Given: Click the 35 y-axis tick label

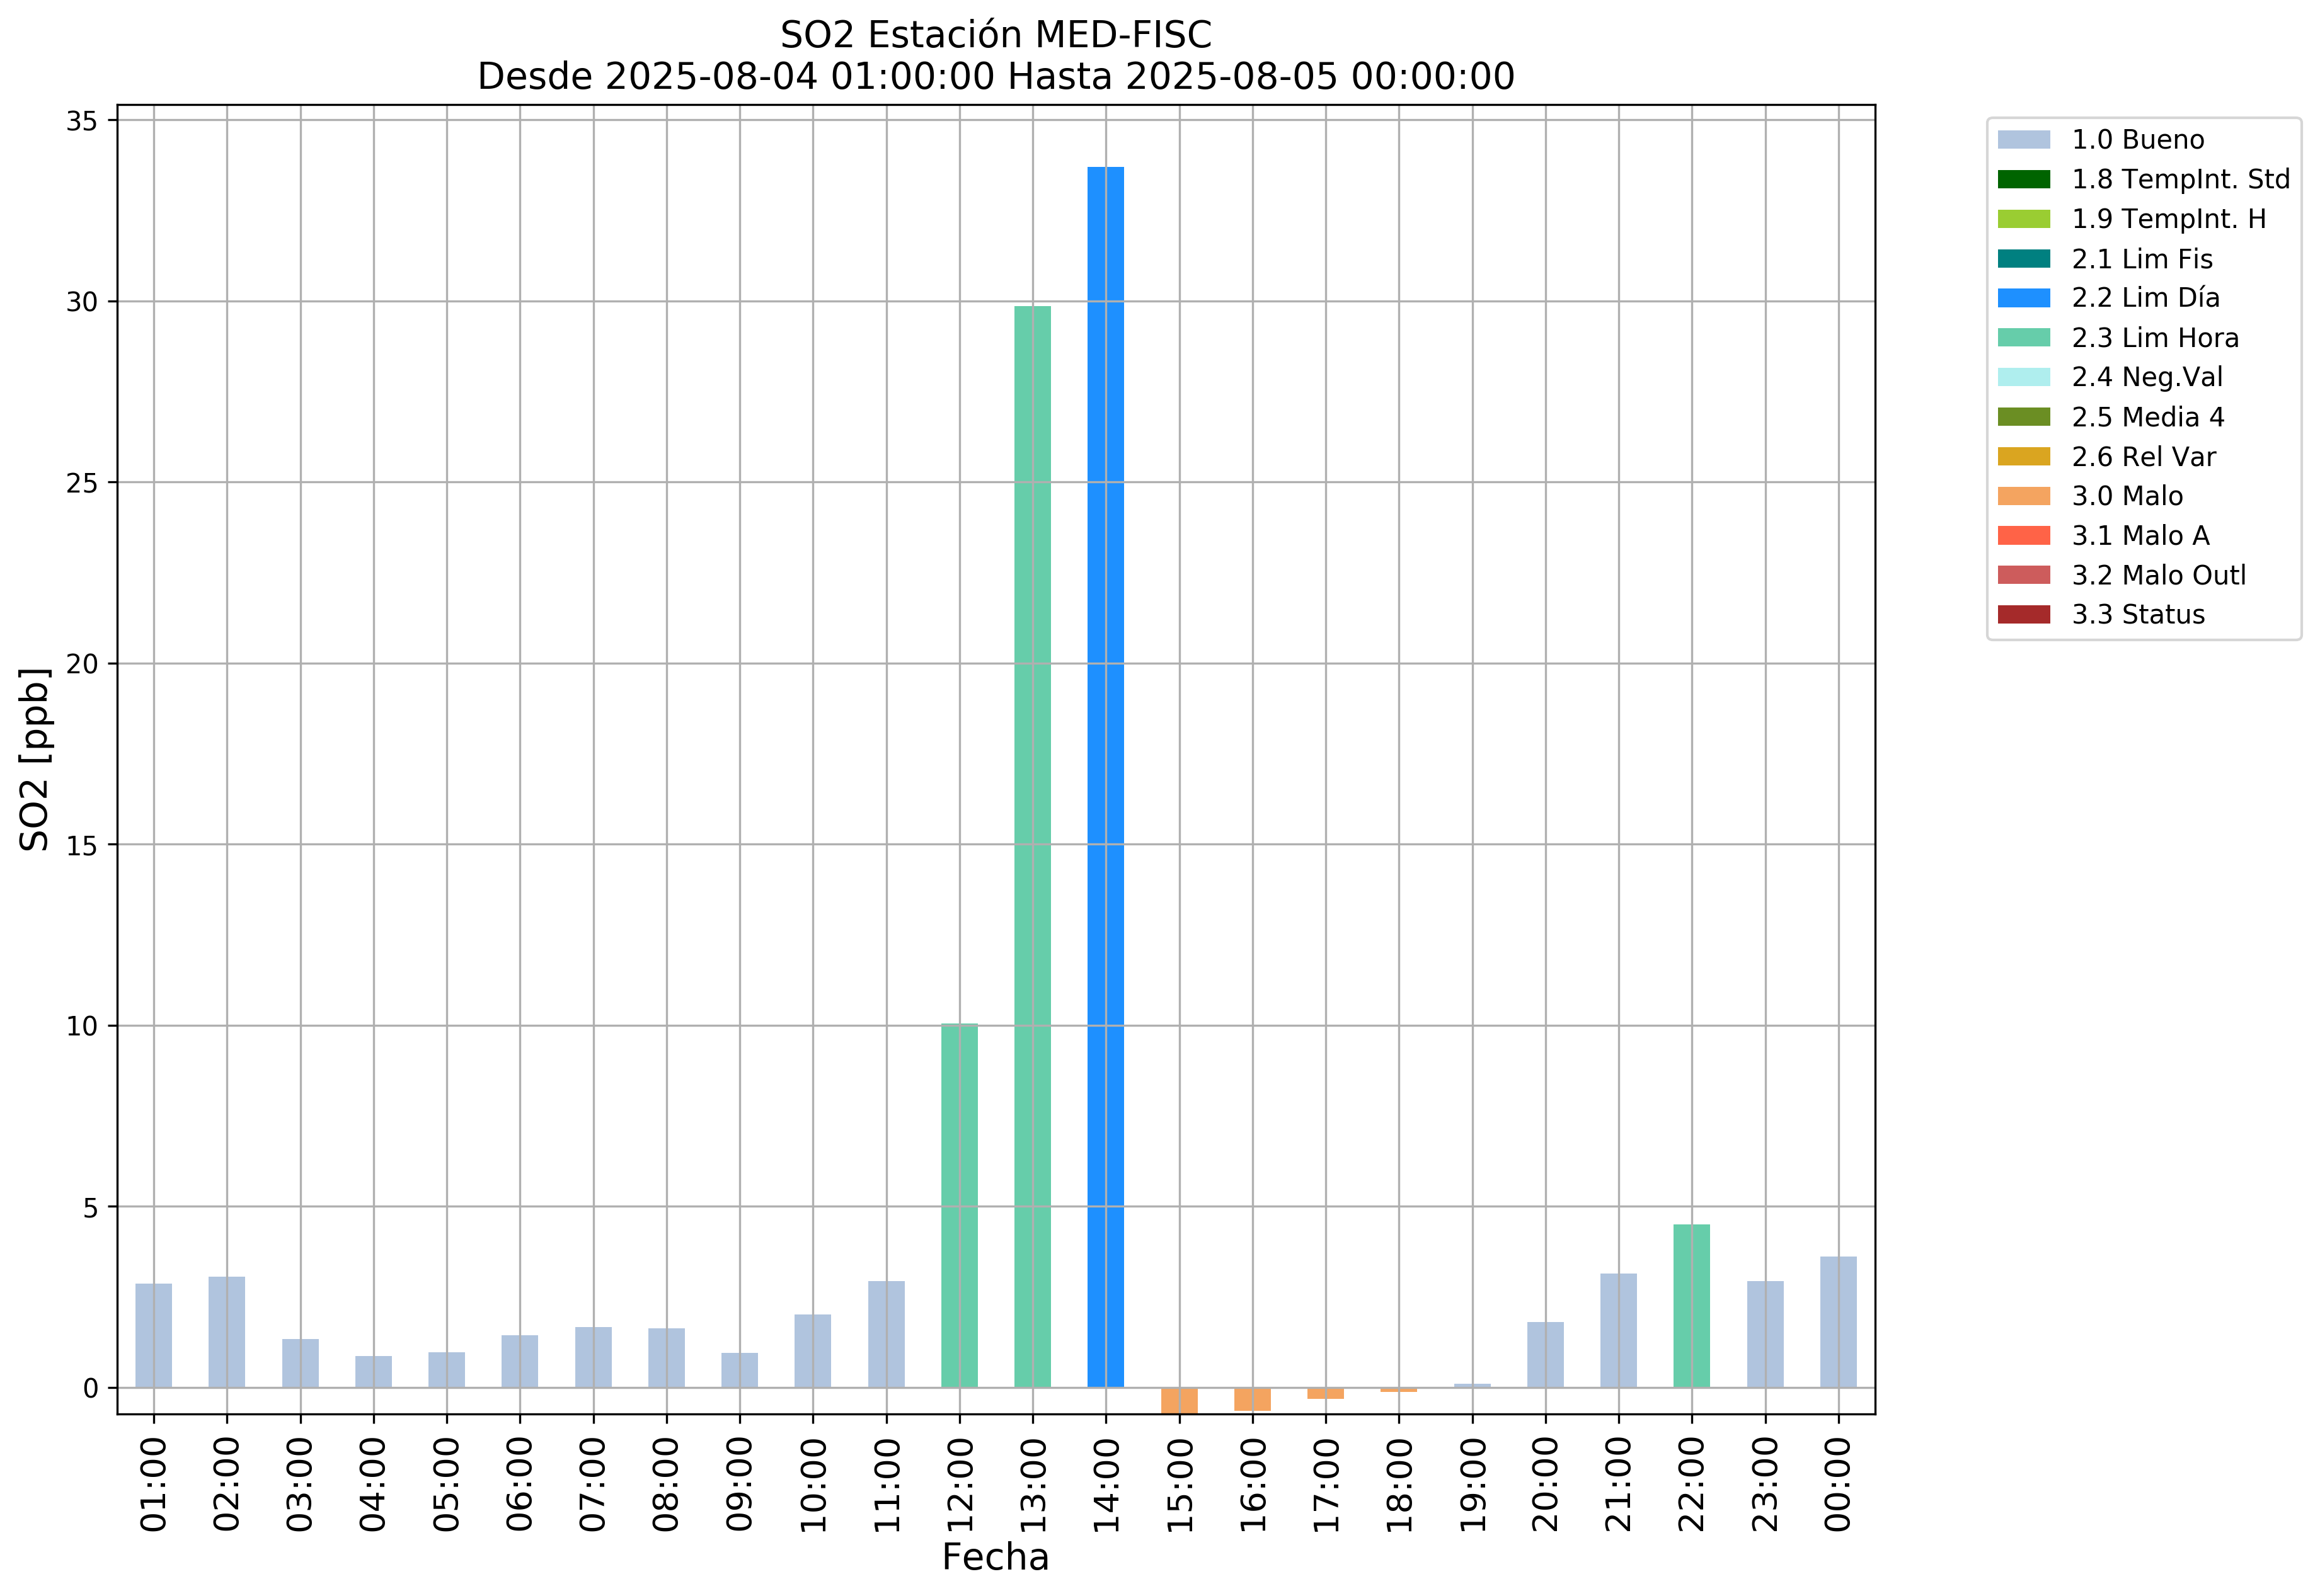Looking at the screenshot, I should click(x=82, y=121).
